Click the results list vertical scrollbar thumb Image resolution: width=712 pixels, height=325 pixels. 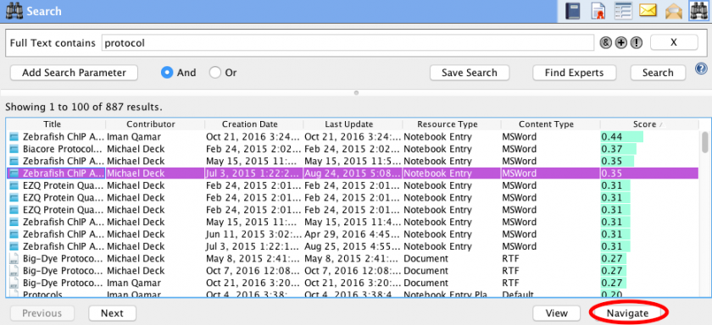[704, 142]
